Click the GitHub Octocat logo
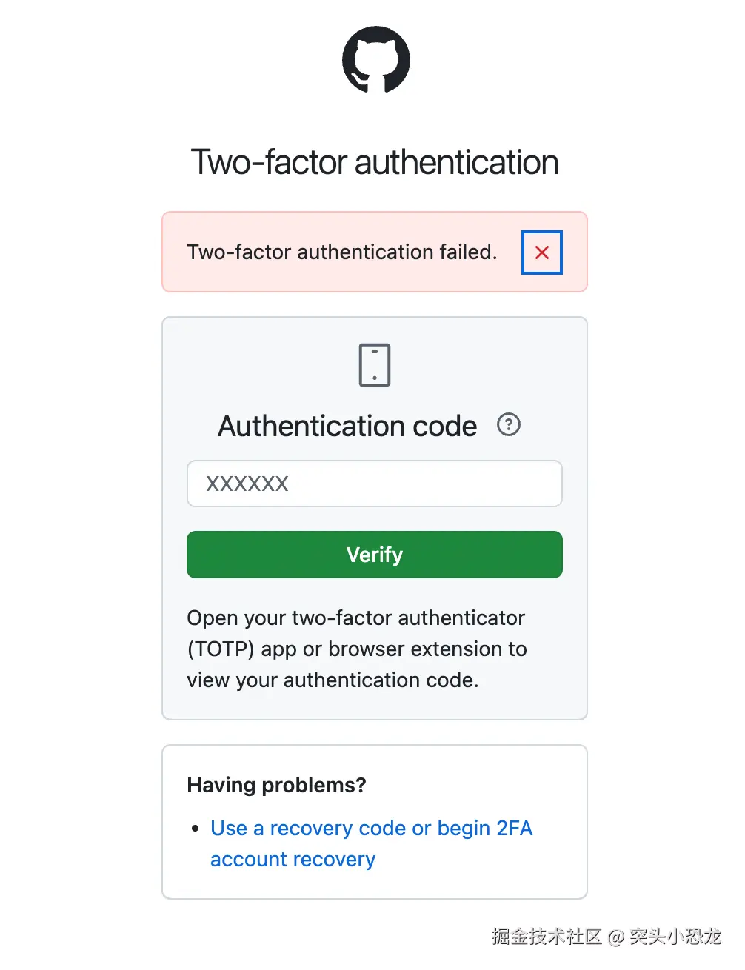This screenshot has width=745, height=970. 375,60
